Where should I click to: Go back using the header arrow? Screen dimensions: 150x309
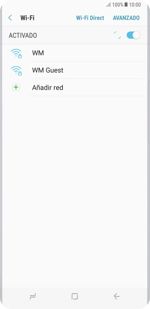(x=10, y=18)
